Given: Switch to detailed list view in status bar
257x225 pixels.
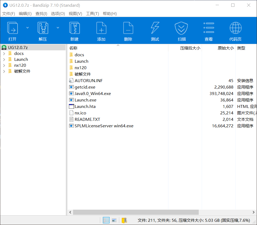Looking at the screenshot, I should point(106,220).
